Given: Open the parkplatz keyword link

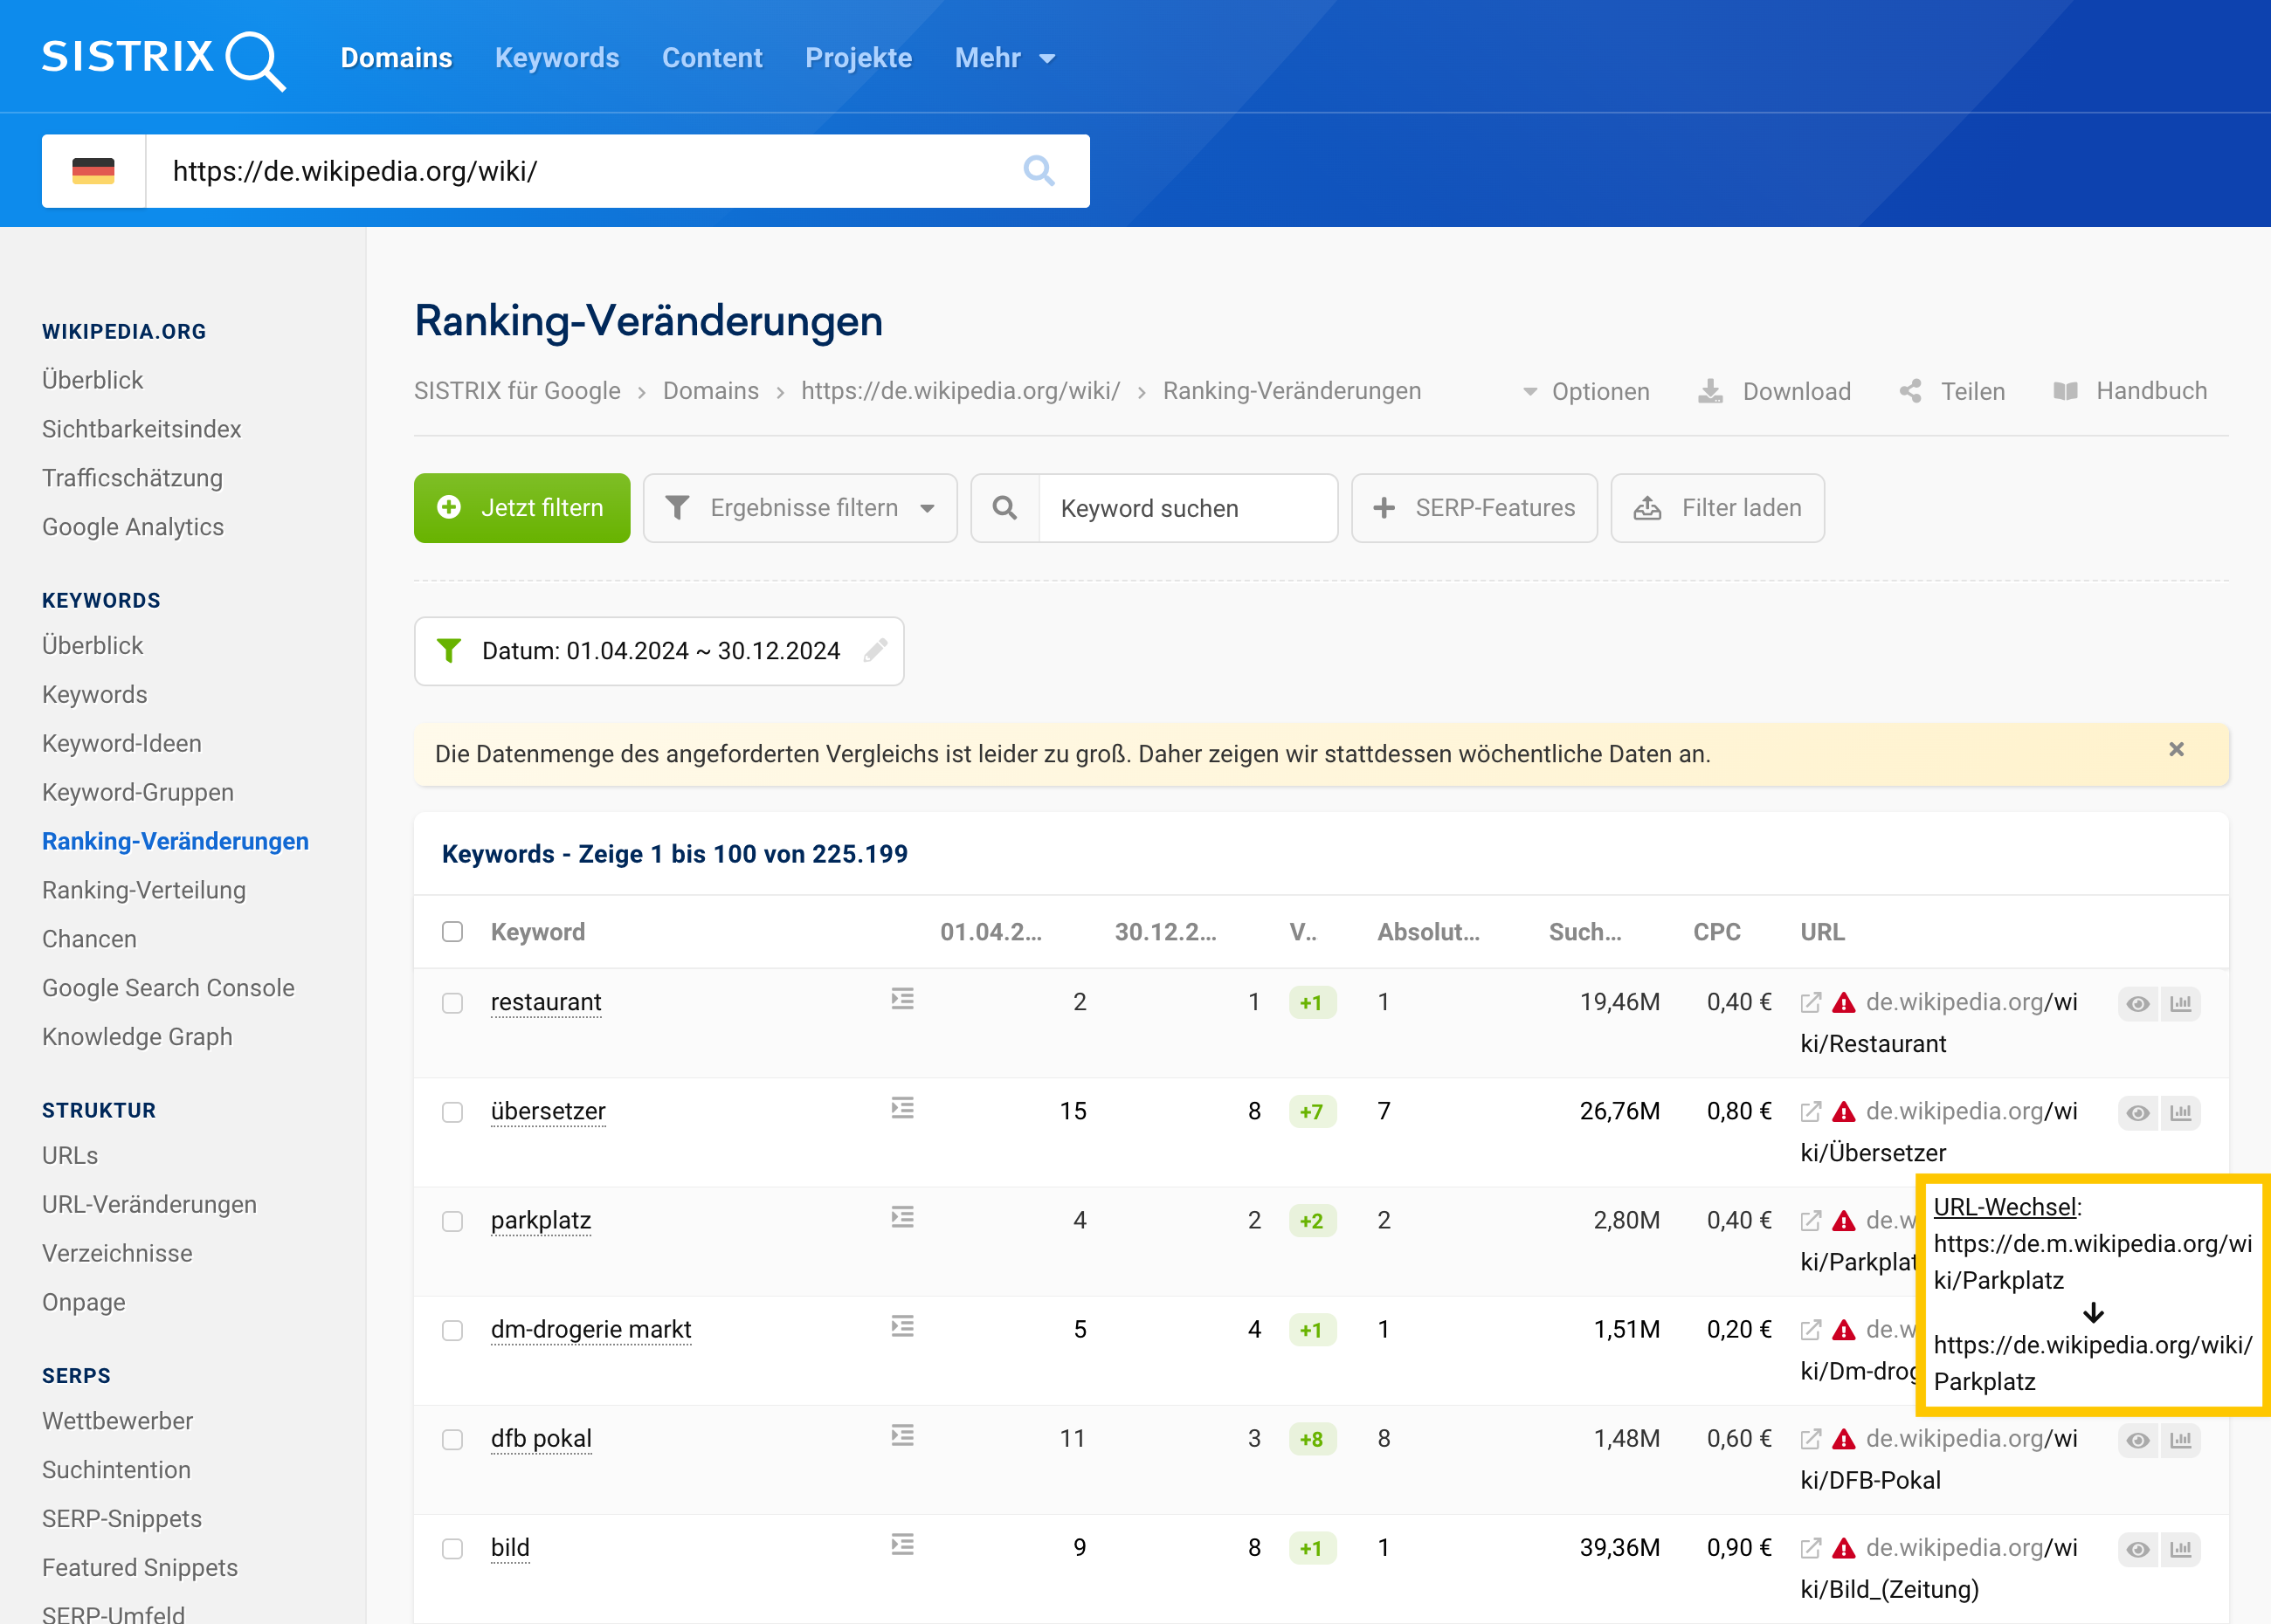Looking at the screenshot, I should pos(541,1220).
